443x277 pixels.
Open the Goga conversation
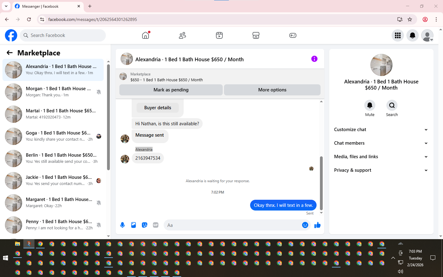click(53, 136)
